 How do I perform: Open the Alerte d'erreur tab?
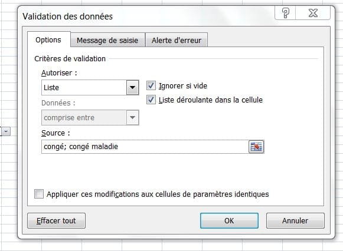pos(177,40)
